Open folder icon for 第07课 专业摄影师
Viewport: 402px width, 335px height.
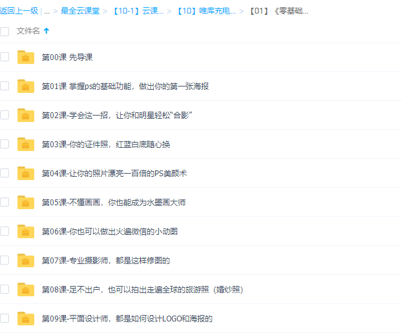[x=26, y=260]
